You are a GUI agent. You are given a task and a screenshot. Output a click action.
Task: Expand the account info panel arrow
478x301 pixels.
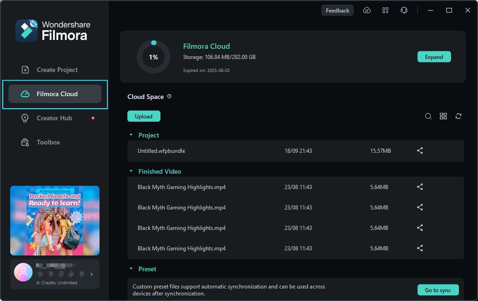tap(91, 274)
